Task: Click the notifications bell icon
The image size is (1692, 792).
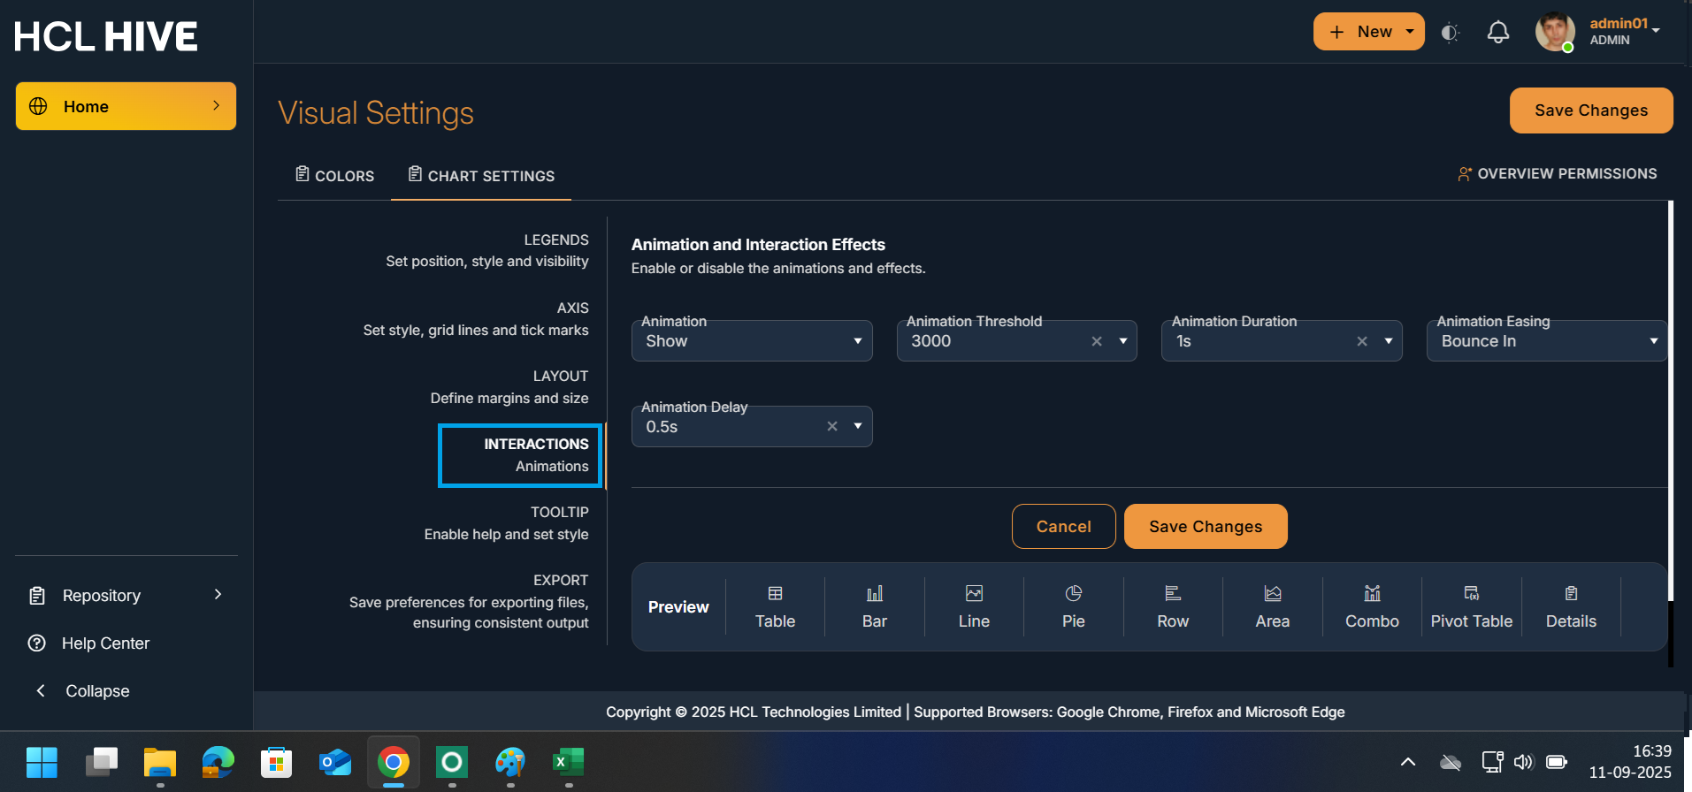Action: click(1497, 33)
